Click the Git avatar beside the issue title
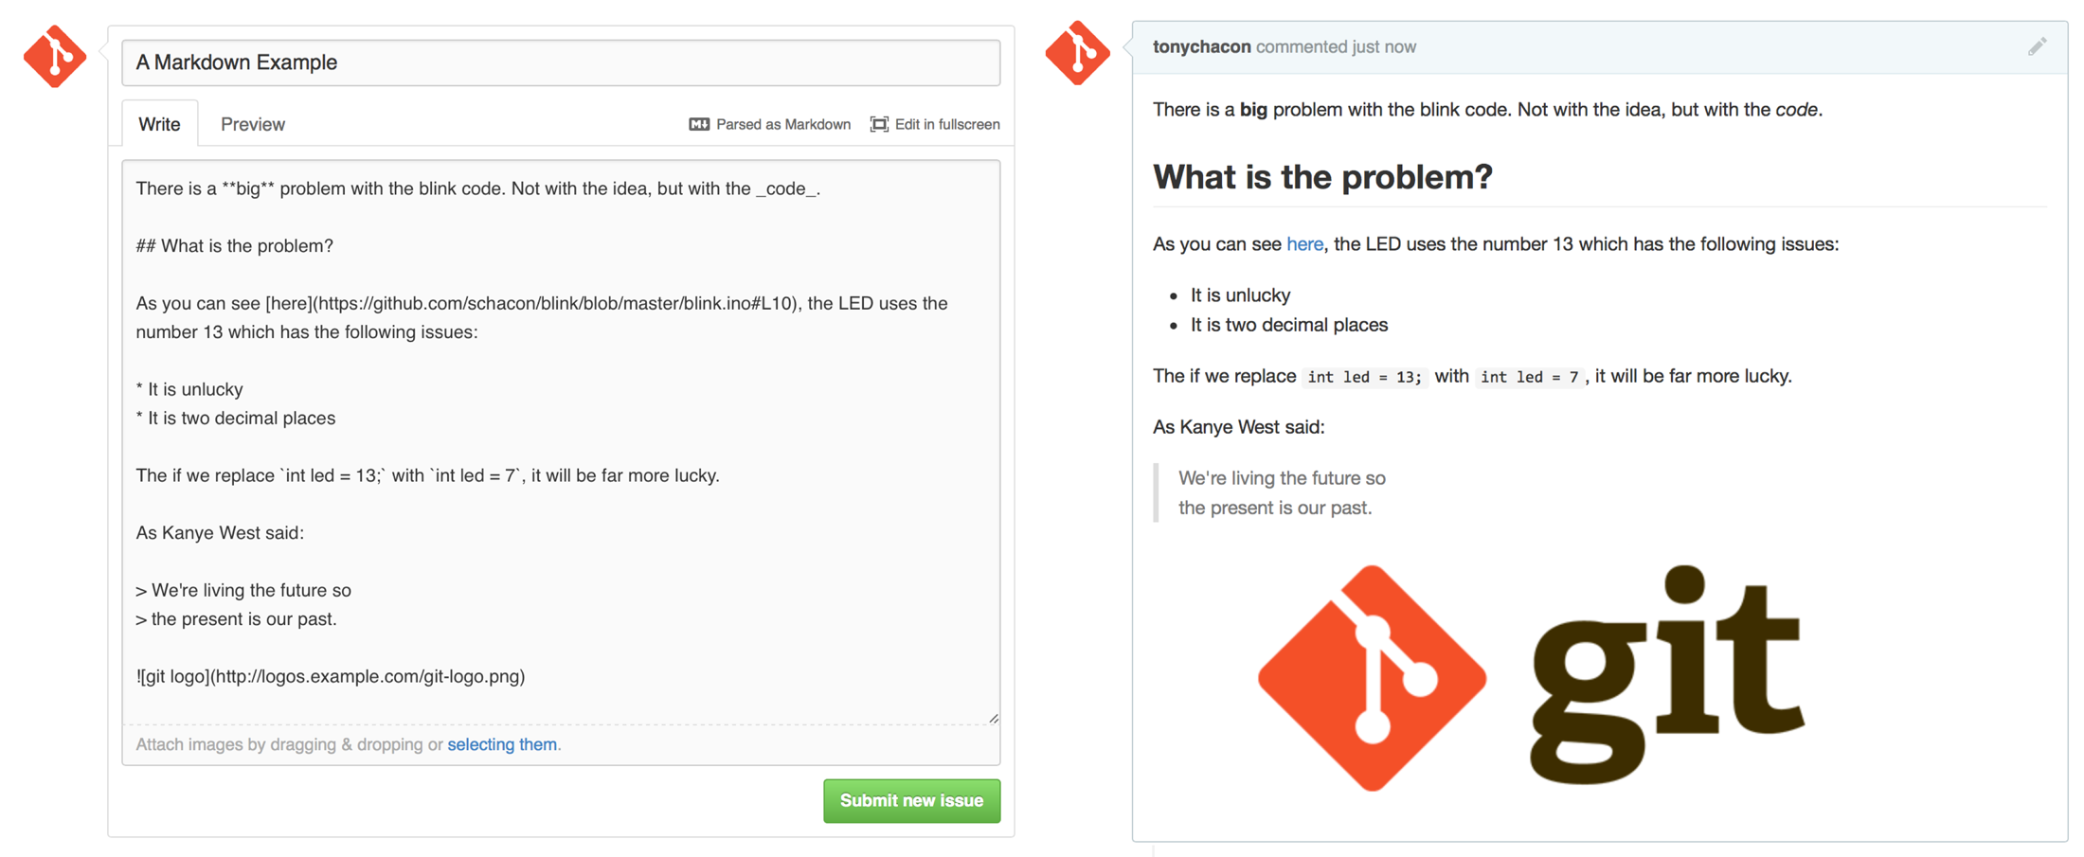Viewport: 2084px width, 857px height. [55, 57]
